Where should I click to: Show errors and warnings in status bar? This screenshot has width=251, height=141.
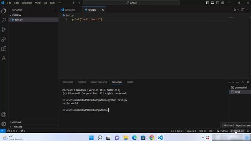[12, 131]
